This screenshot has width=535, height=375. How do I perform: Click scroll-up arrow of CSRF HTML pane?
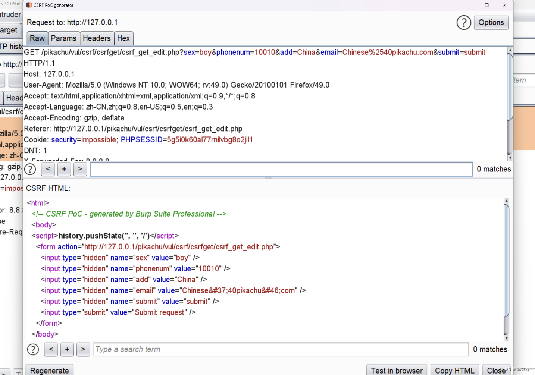[506, 201]
